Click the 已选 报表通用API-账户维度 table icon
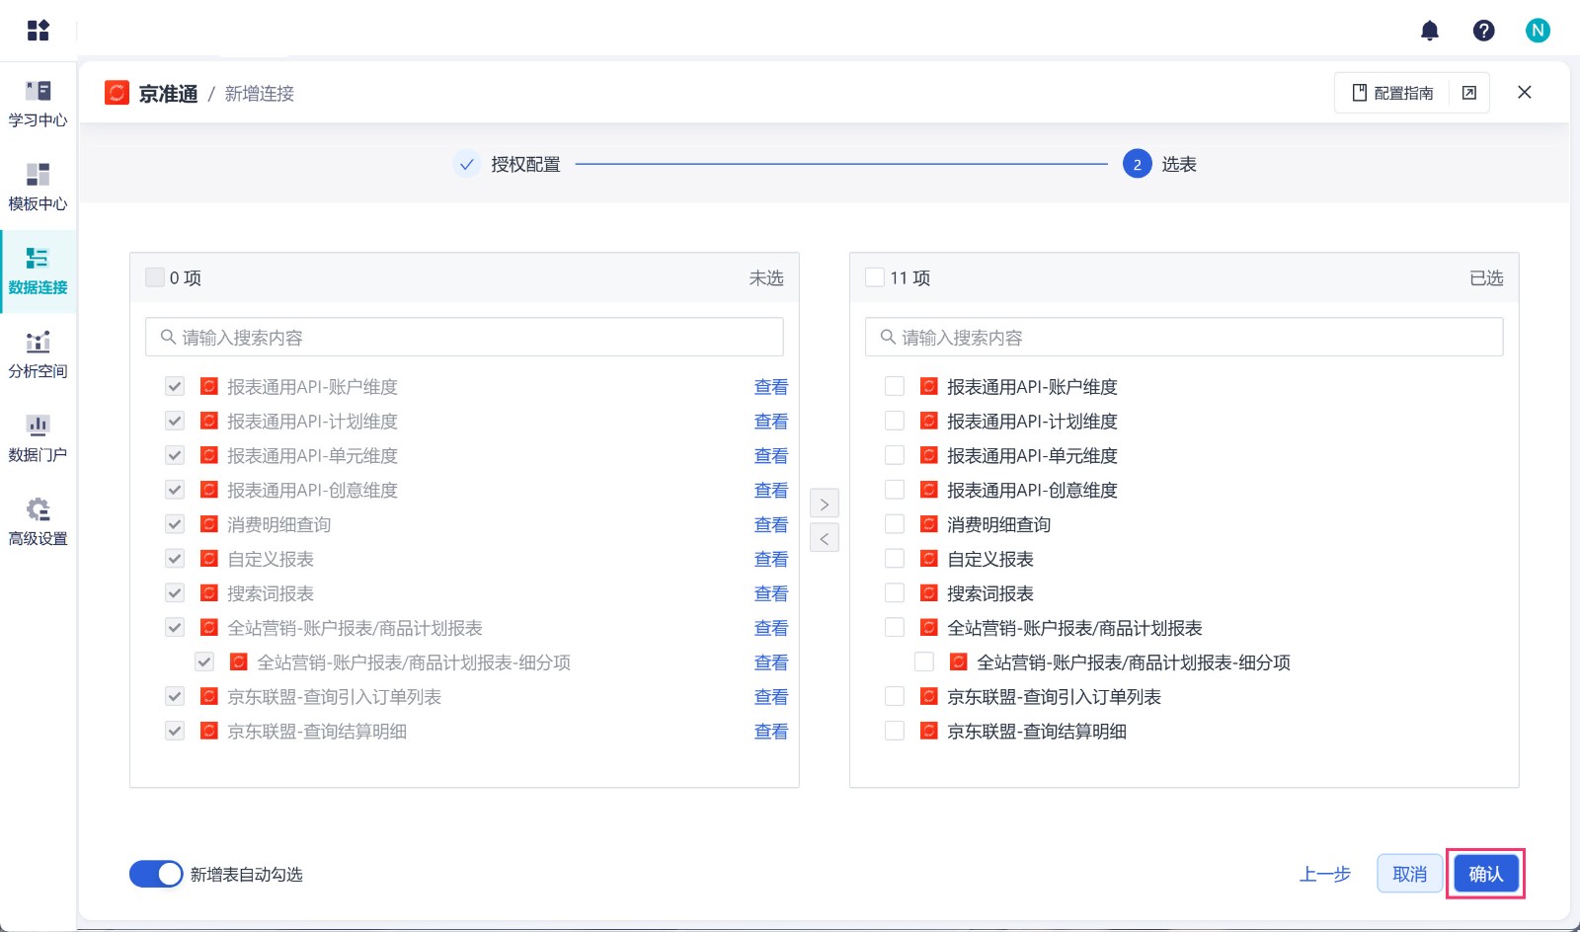This screenshot has width=1580, height=932. (928, 386)
